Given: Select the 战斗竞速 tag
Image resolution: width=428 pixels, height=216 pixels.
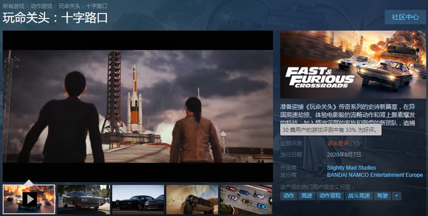Looking at the screenshot, I should click(359, 196).
